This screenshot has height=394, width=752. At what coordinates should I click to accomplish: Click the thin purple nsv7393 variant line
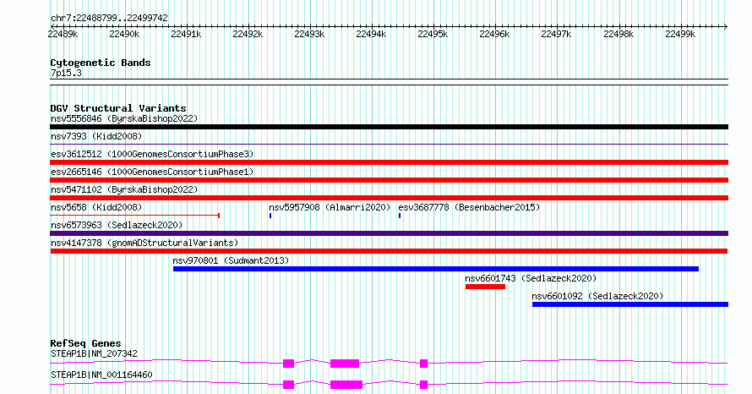tap(389, 144)
